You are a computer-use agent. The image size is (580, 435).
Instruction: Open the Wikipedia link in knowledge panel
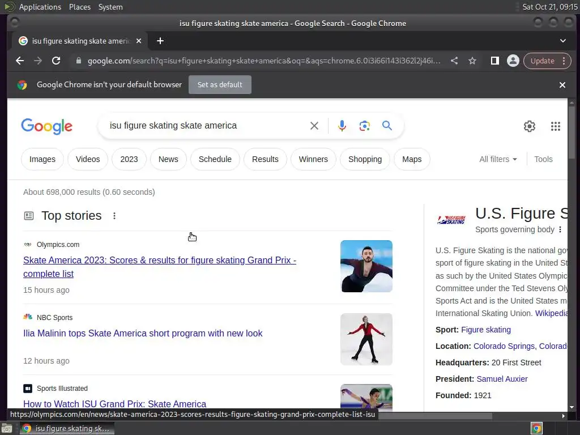coord(551,313)
